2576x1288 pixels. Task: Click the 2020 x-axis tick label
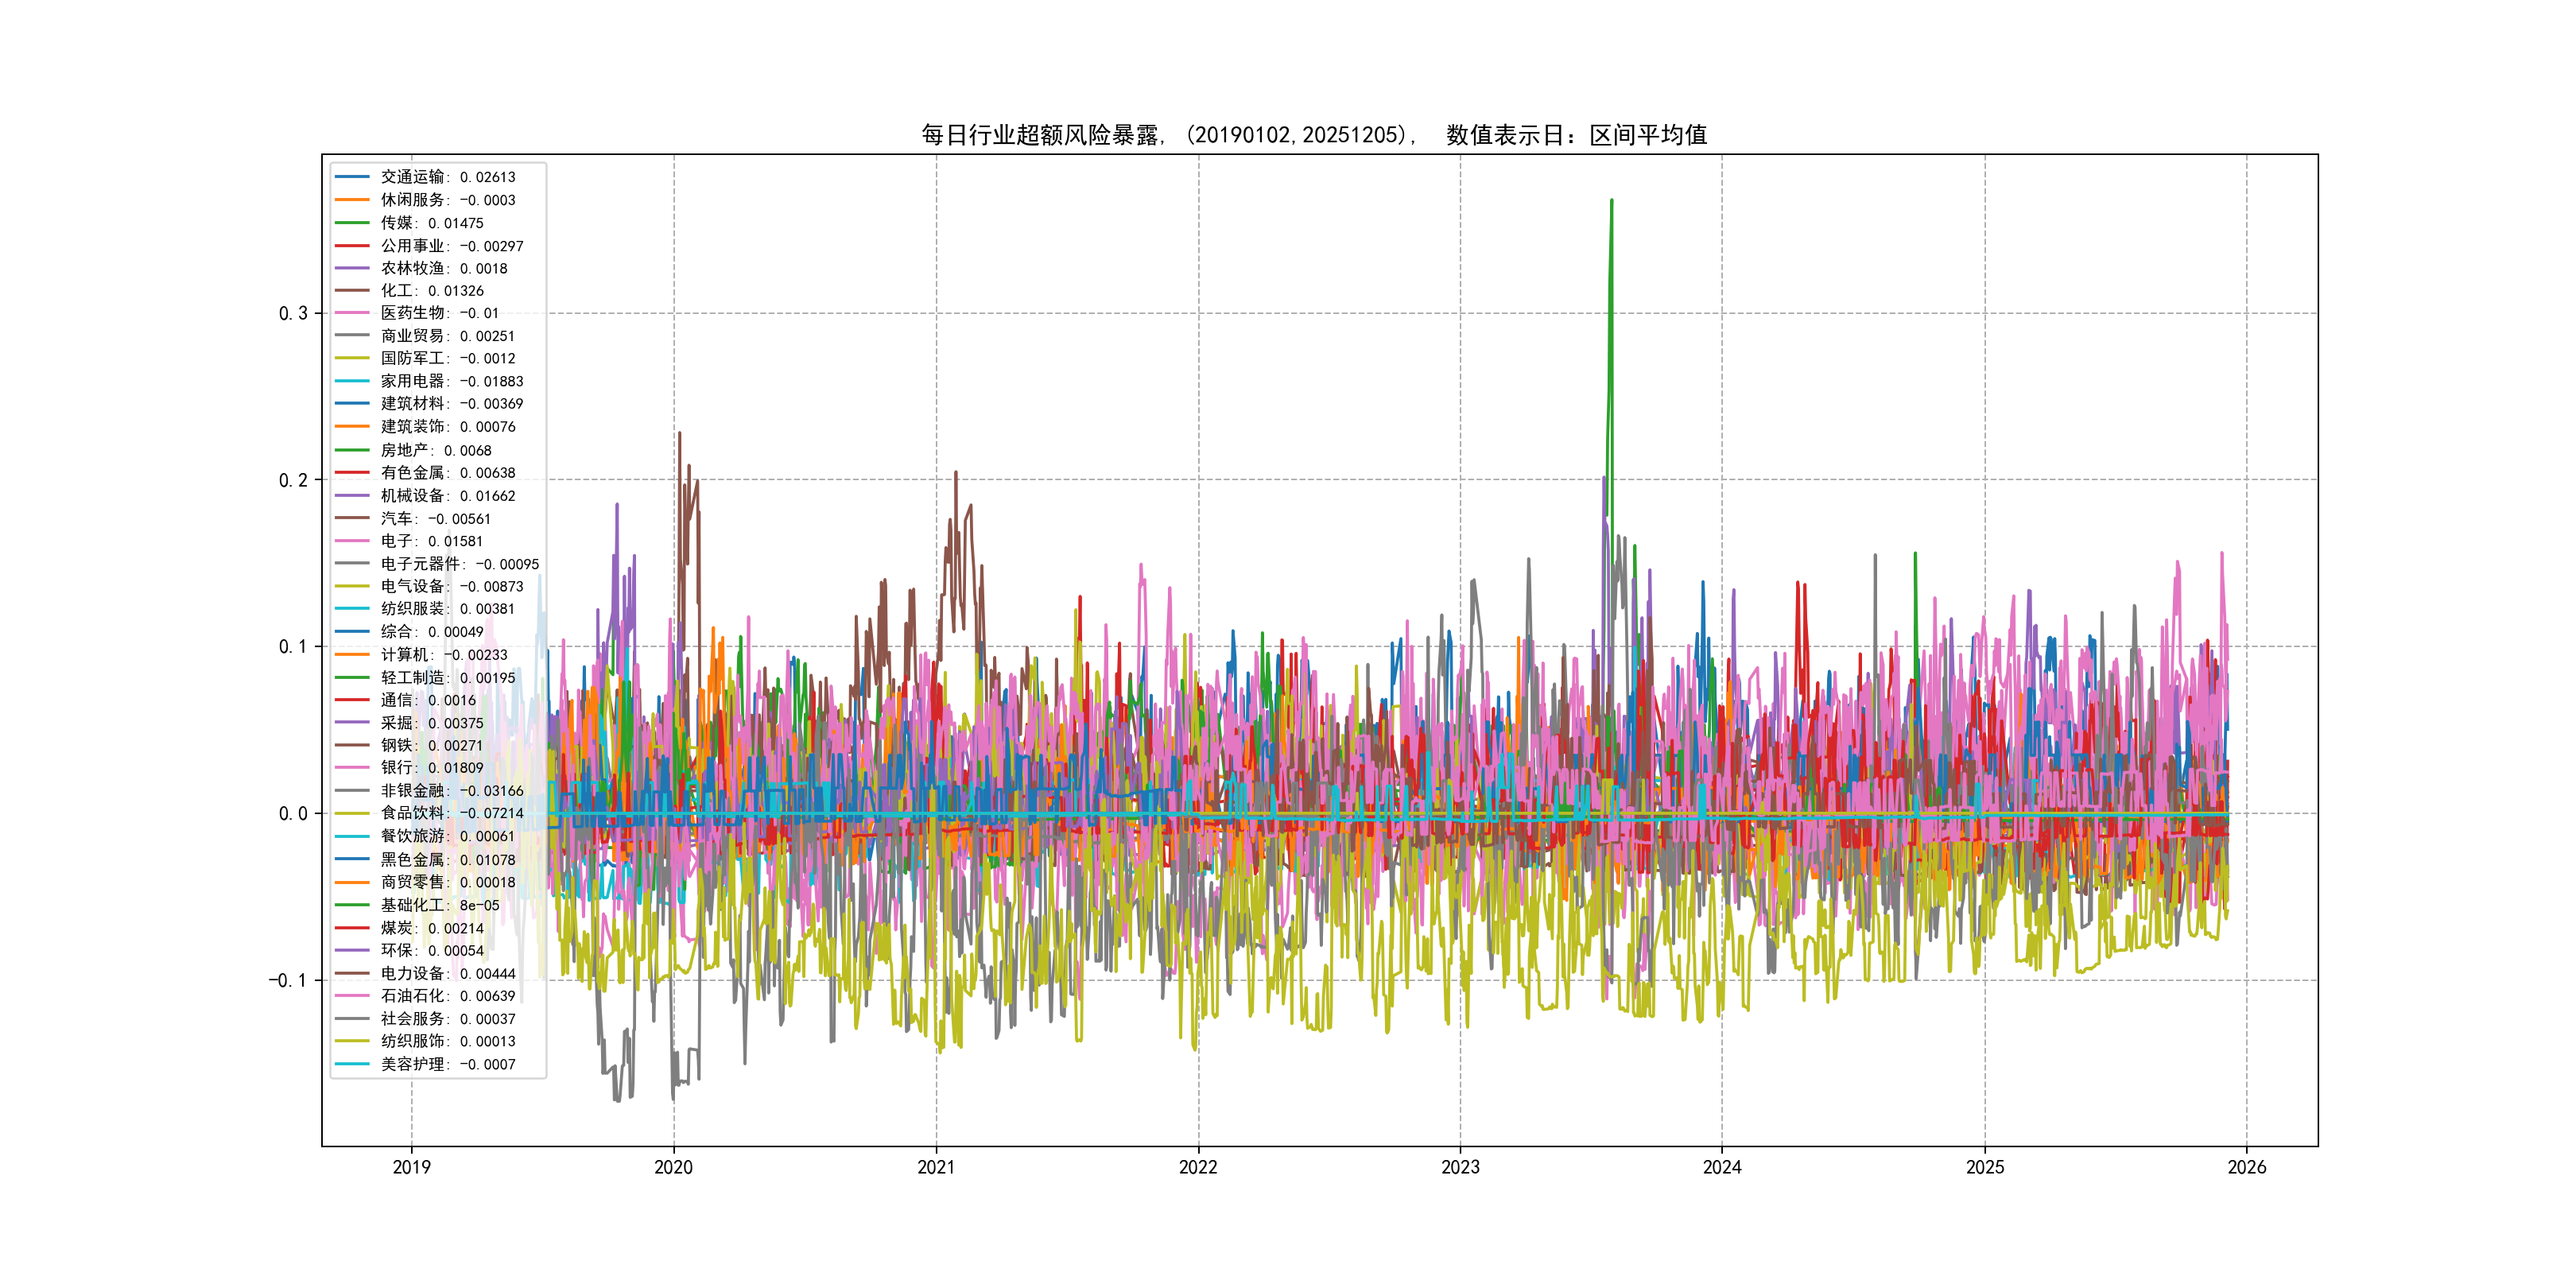[x=673, y=1167]
